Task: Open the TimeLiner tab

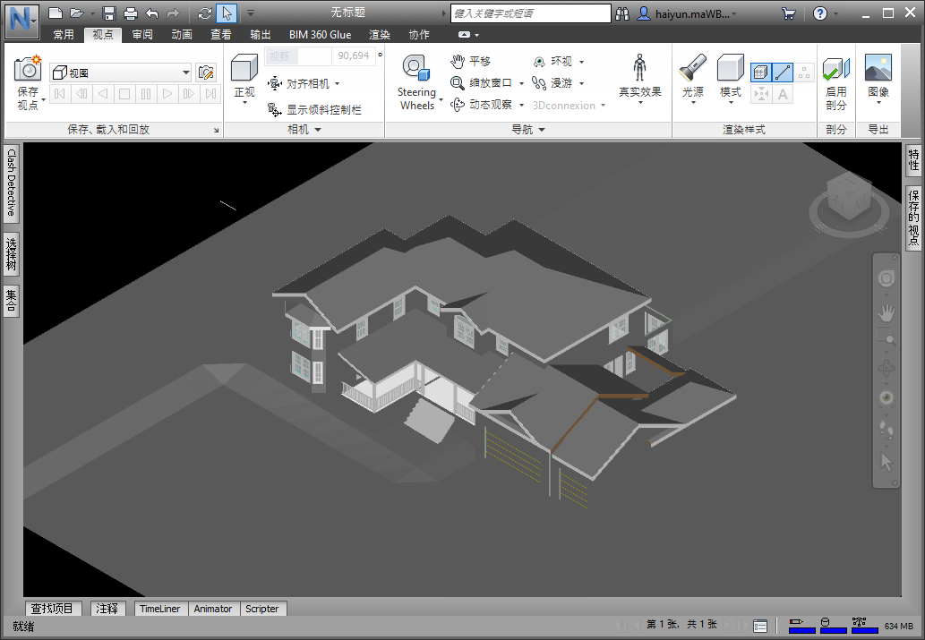Action: pyautogui.click(x=160, y=609)
